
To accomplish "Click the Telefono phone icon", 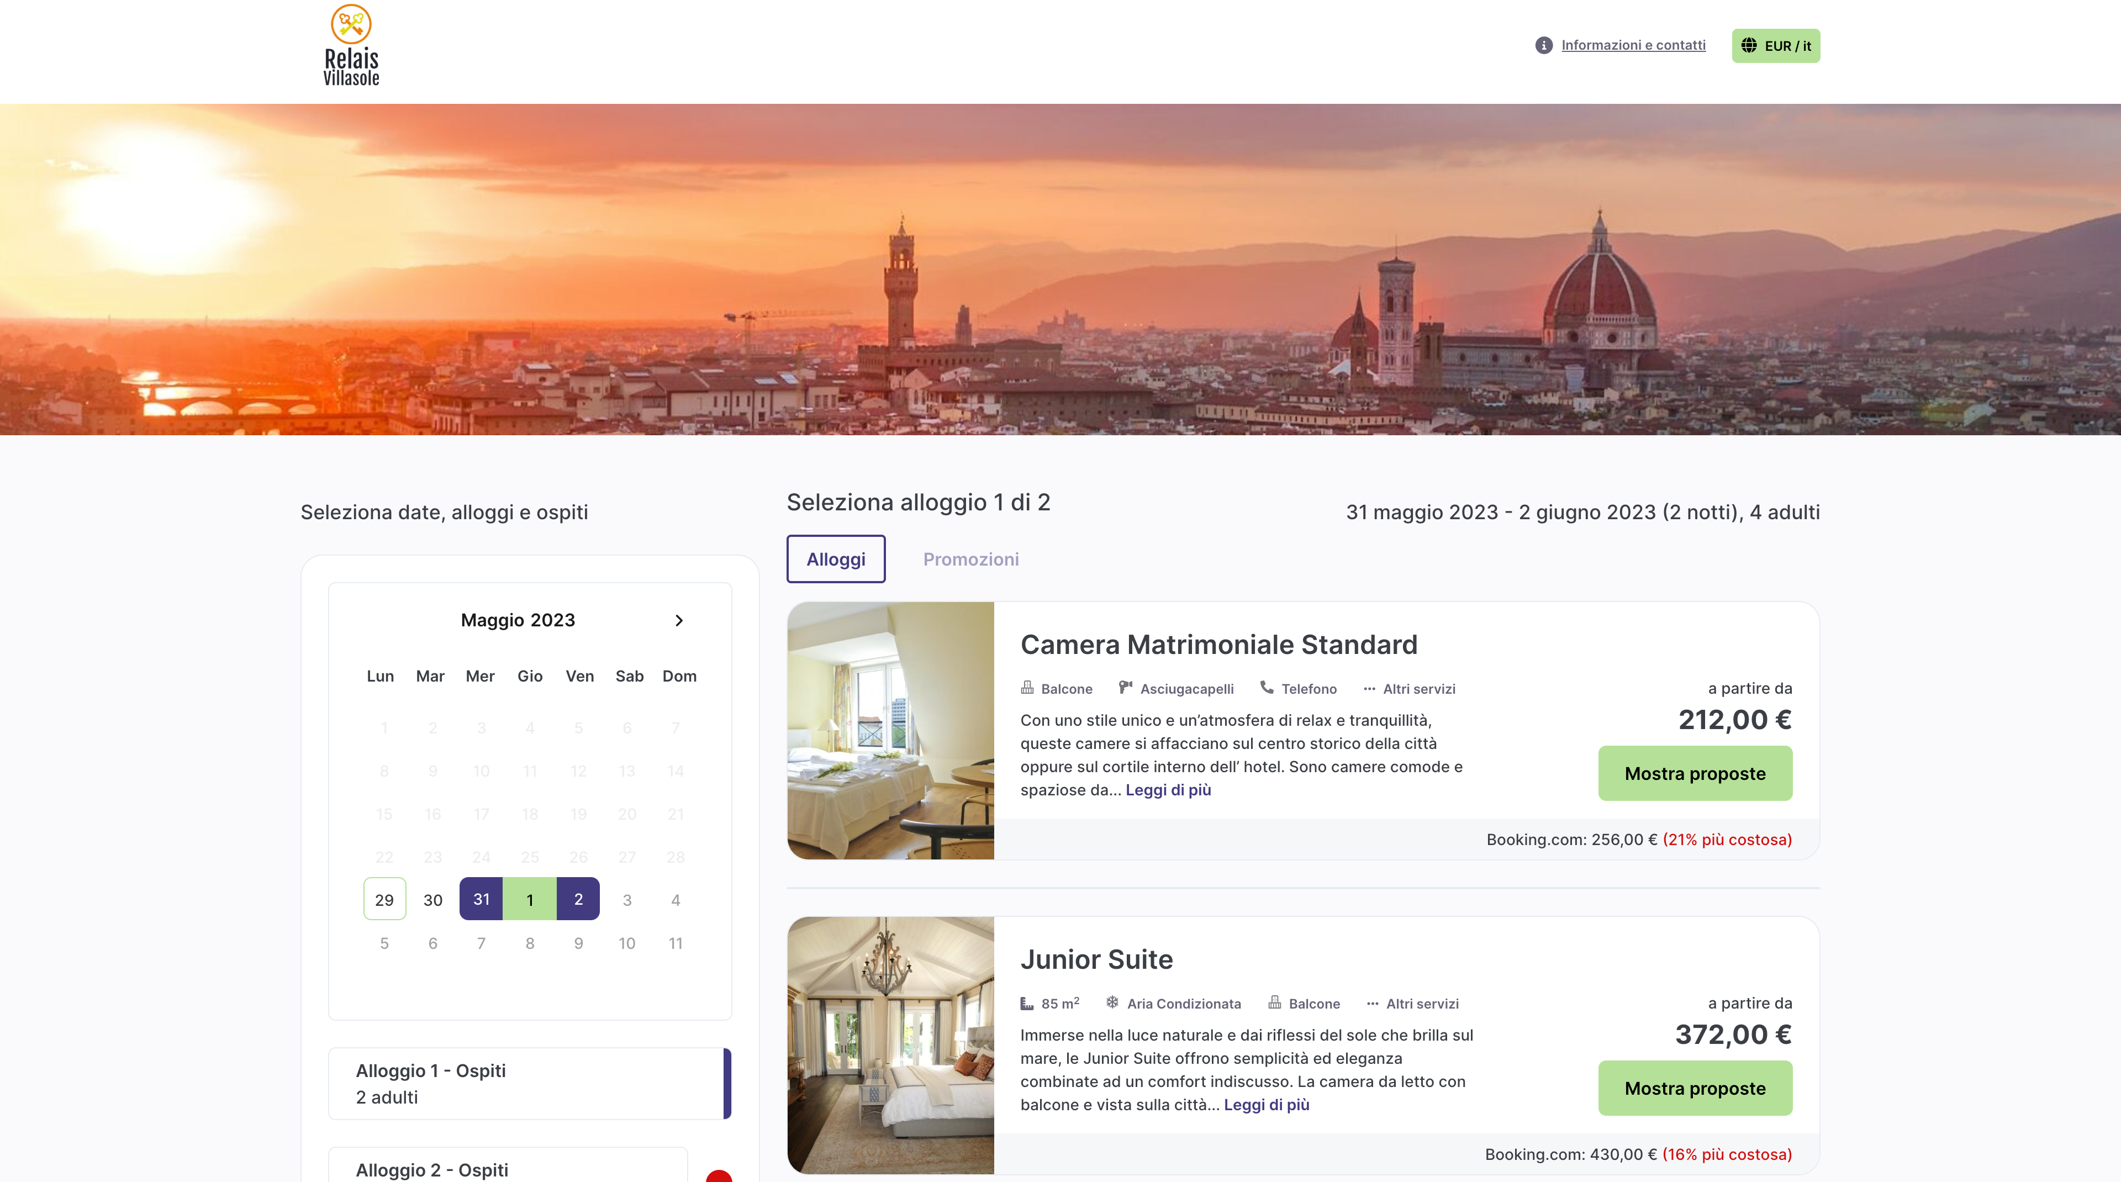I will [1267, 687].
